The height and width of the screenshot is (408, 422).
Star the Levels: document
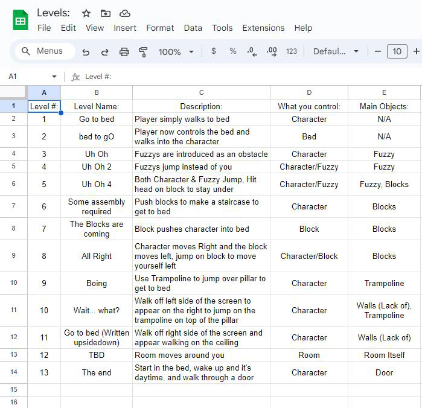(86, 13)
